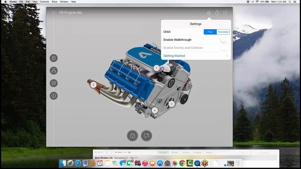Toggle the Enable Walkthrough switch
The height and width of the screenshot is (169, 301).
point(224,40)
